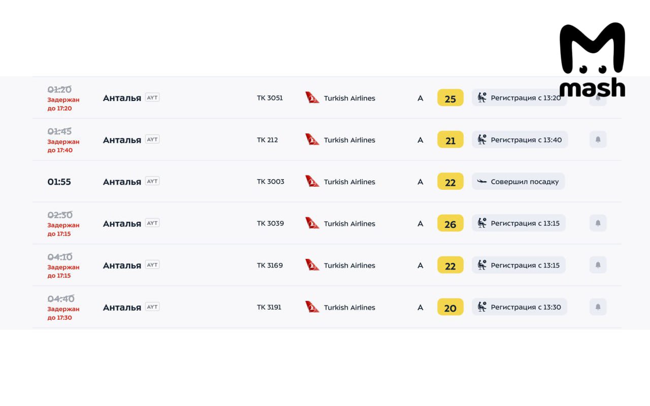Click bell icon for flight TK 3191
Screen dimensions: 650x406
598,307
